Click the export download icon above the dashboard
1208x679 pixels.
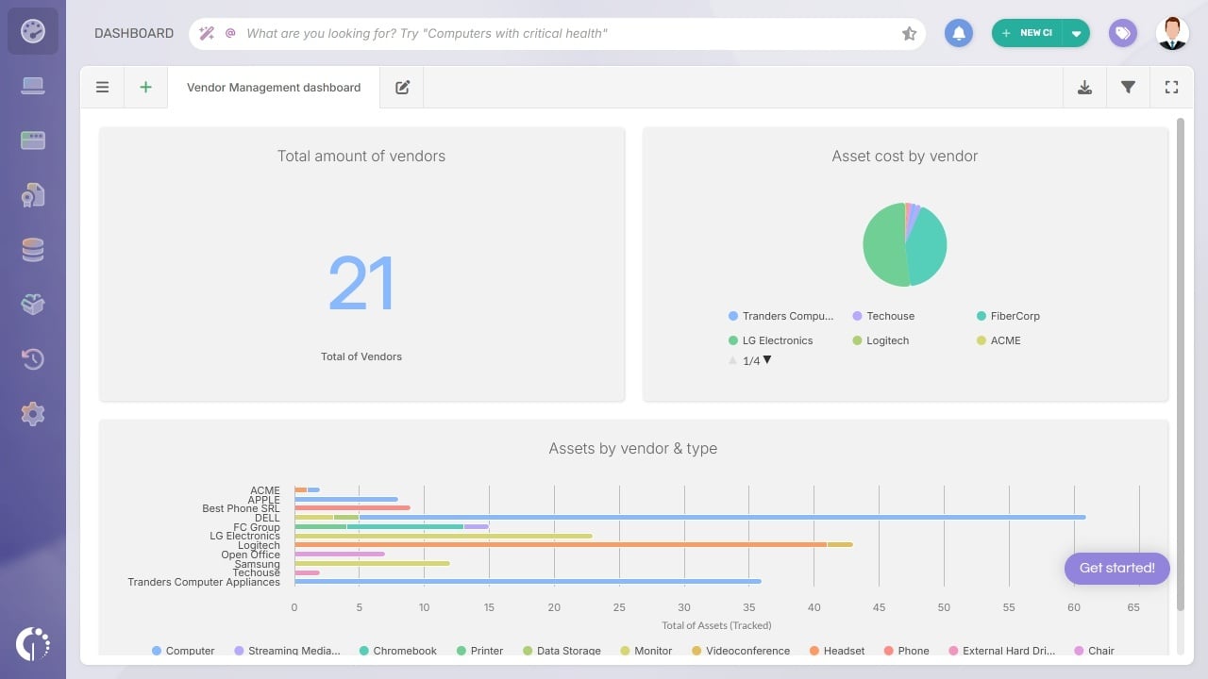[x=1084, y=87]
